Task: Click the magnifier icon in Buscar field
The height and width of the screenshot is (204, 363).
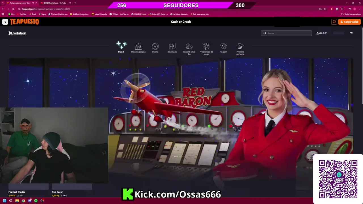Action: pyautogui.click(x=265, y=33)
